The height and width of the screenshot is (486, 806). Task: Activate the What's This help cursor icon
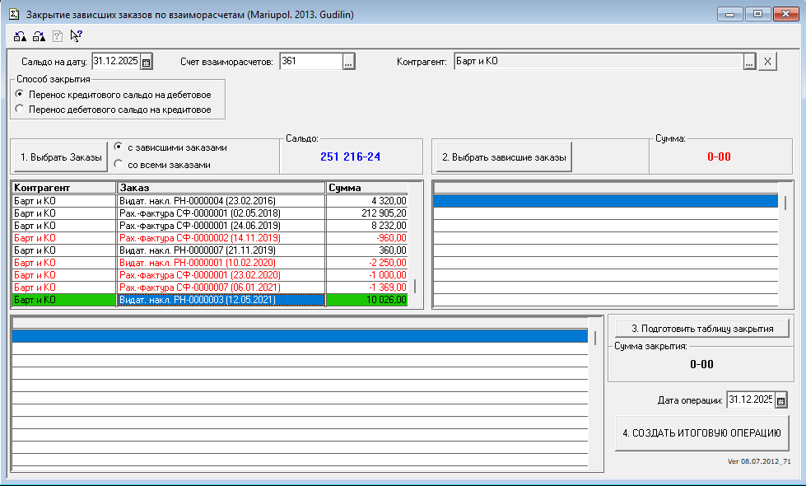pyautogui.click(x=77, y=35)
